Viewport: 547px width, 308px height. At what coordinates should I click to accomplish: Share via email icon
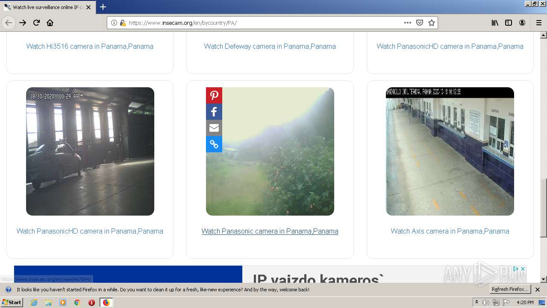point(214,128)
